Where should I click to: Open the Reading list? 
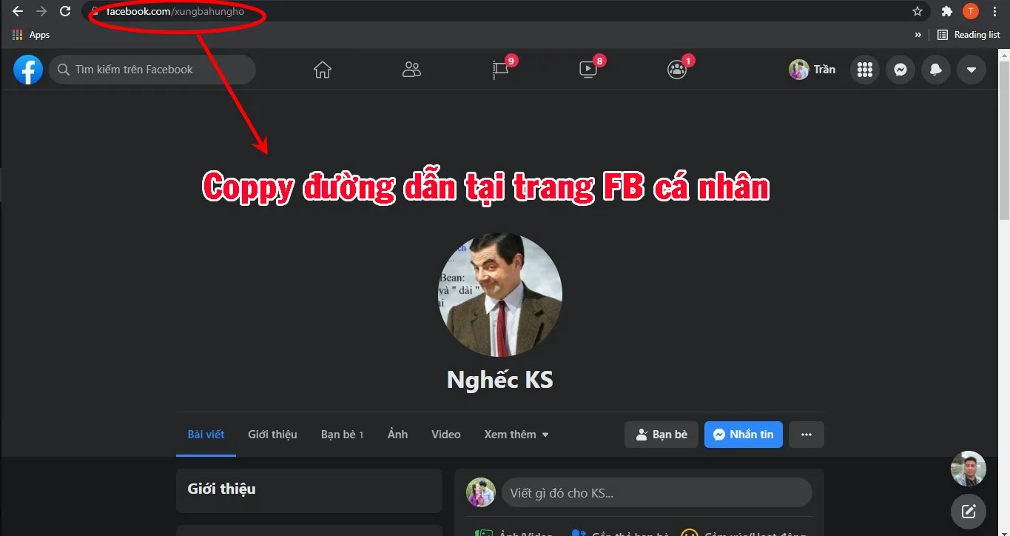point(969,35)
